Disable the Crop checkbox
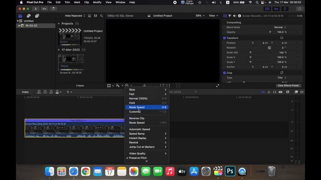This screenshot has height=180, width=321. [x=224, y=73]
